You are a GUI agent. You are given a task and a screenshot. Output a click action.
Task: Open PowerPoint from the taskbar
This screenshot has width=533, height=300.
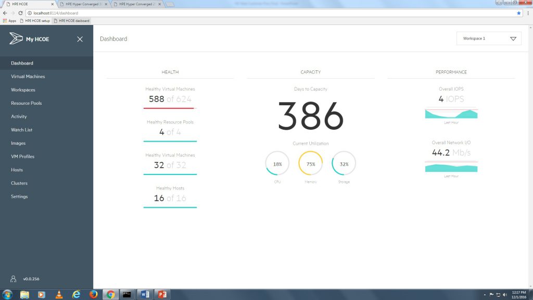pos(162,294)
